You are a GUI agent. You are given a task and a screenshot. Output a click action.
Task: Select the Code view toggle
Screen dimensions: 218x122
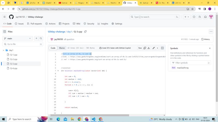53,48
